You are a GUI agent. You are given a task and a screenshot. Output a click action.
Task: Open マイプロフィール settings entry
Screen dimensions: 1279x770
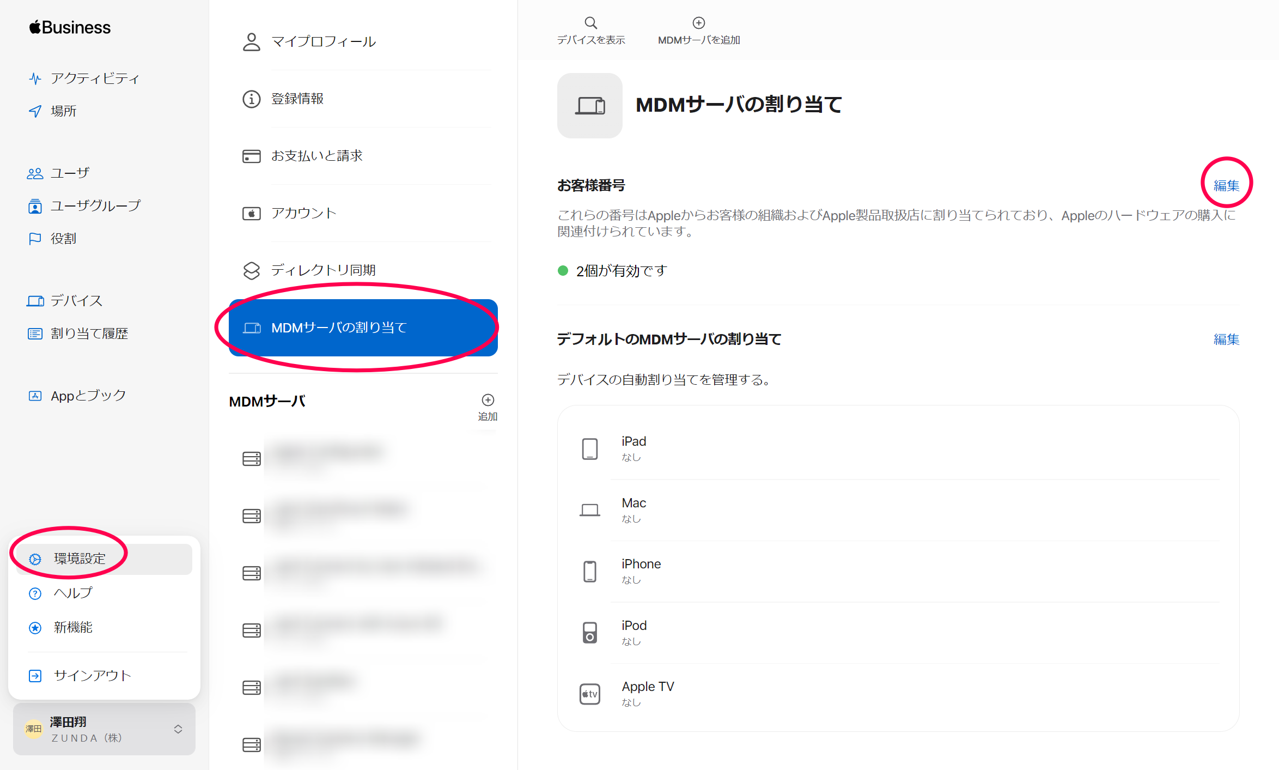pyautogui.click(x=363, y=42)
